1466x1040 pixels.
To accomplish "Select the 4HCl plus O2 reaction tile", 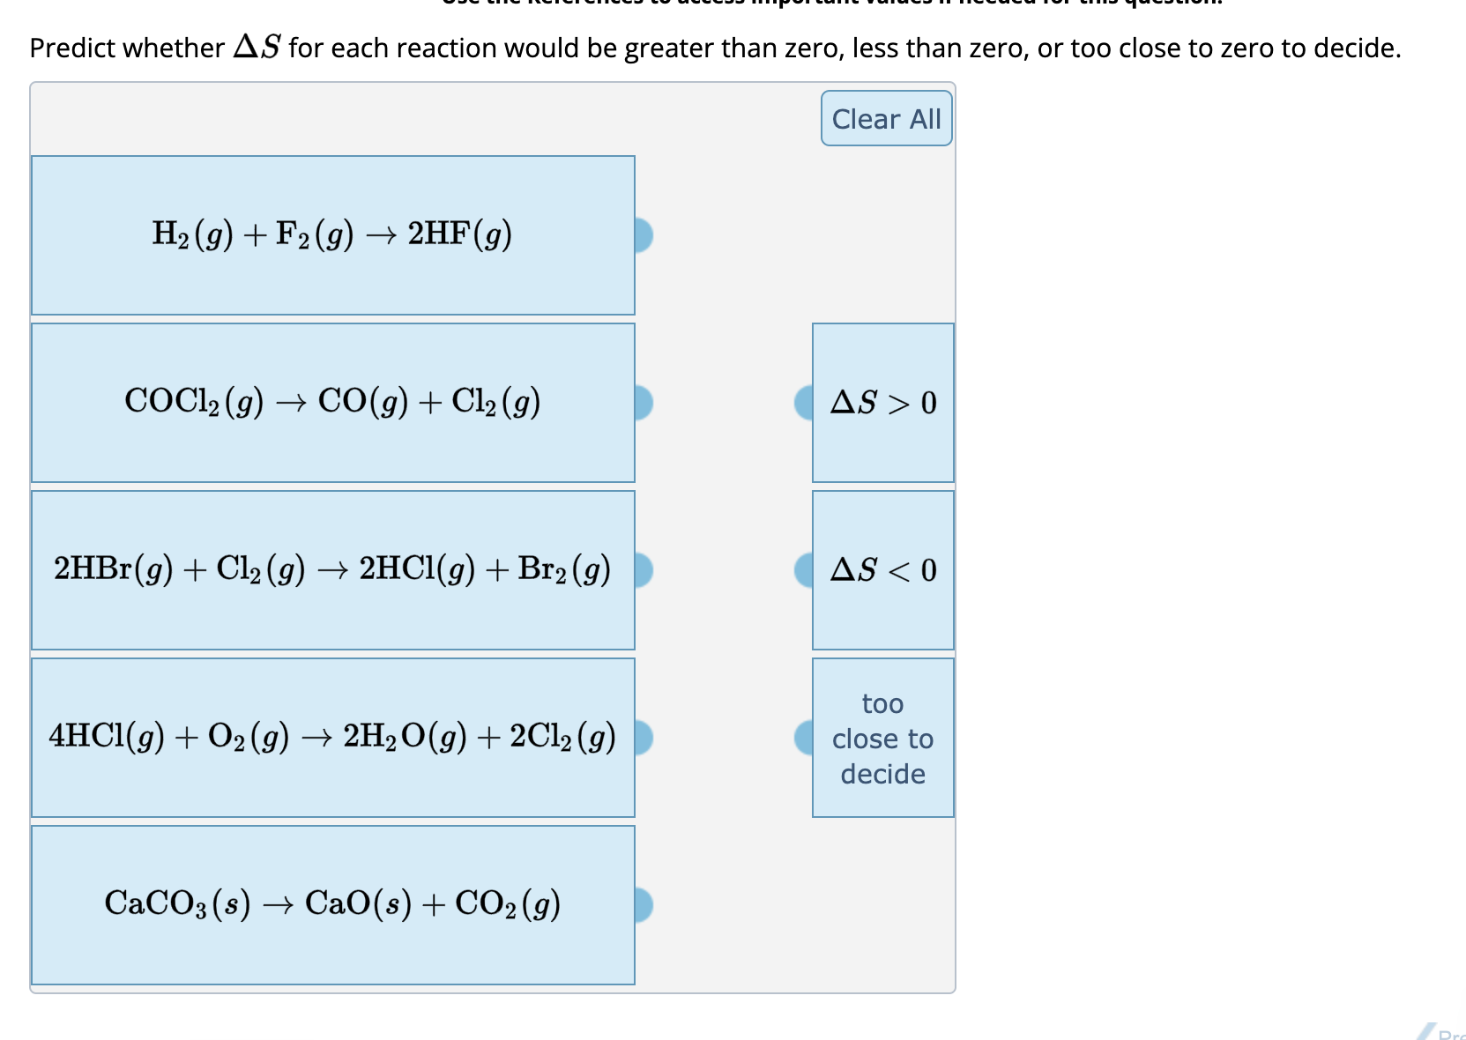I will click(x=333, y=738).
